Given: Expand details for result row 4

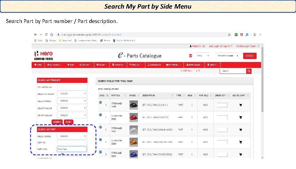Looking at the screenshot, I should [101, 139].
